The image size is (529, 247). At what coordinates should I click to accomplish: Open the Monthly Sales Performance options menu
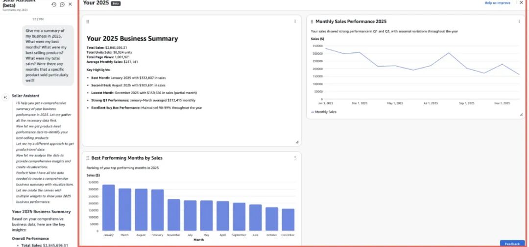(519, 22)
